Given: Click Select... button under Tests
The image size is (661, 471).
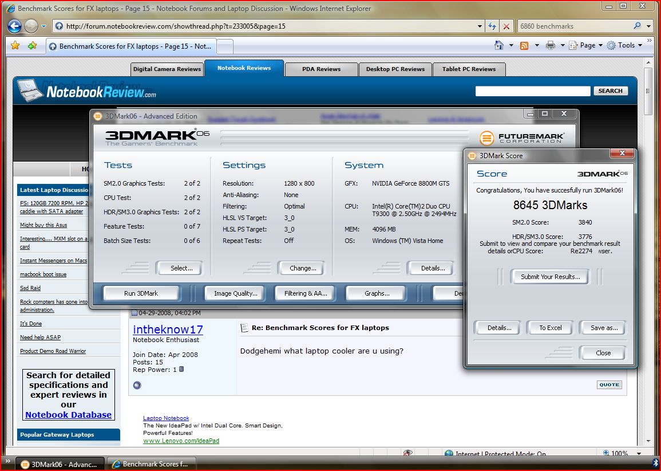Looking at the screenshot, I should coord(179,268).
